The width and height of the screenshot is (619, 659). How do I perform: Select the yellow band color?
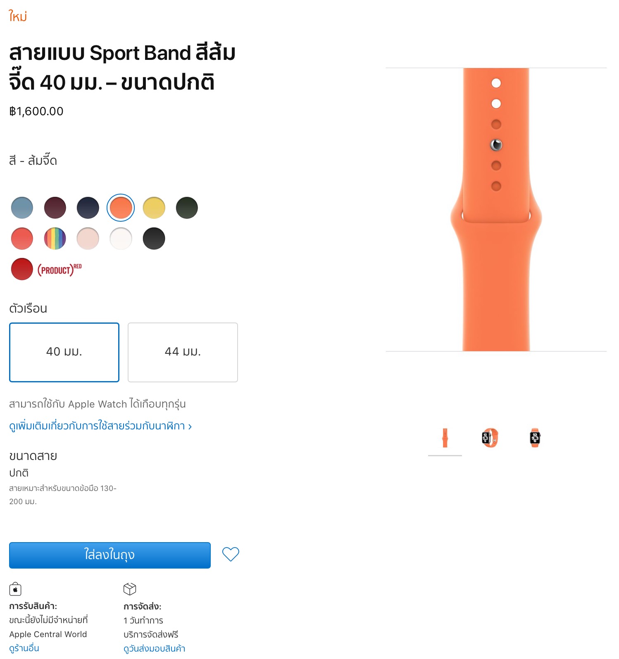154,208
